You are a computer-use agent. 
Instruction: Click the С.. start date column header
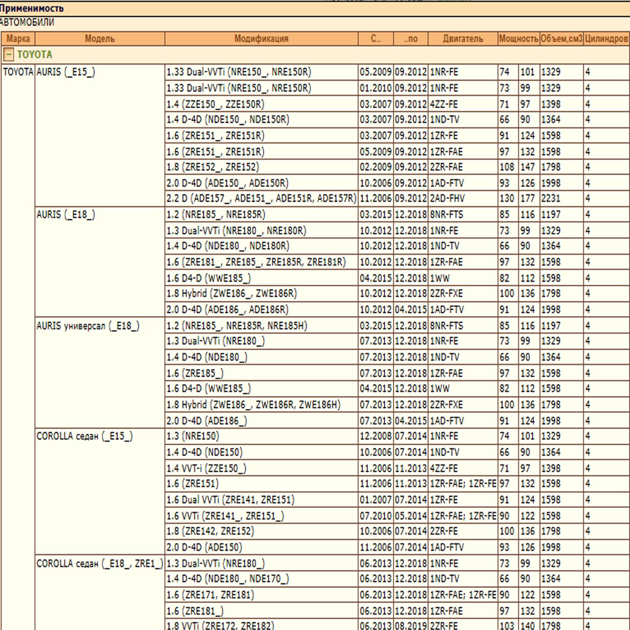coord(376,39)
